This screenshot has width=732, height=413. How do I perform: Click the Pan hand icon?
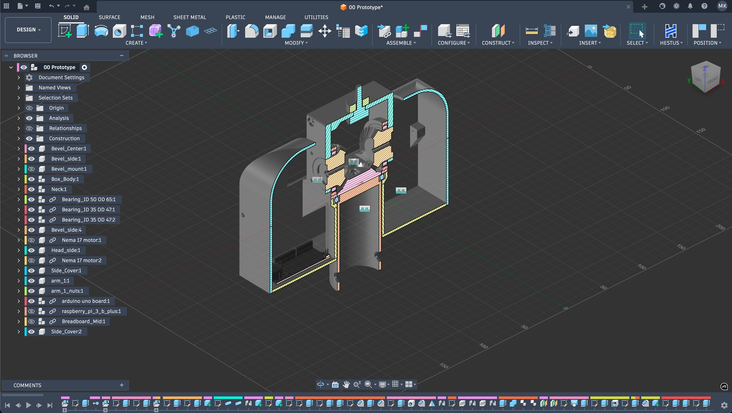point(346,384)
